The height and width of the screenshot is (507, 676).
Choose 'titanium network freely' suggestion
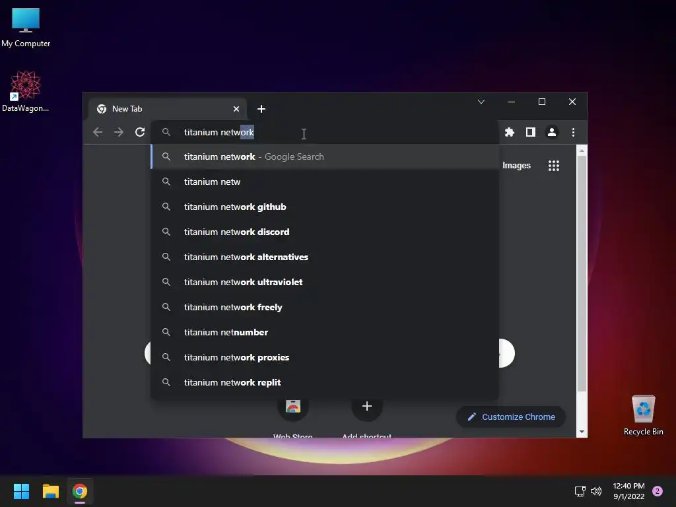[x=325, y=307]
